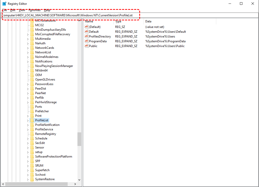This screenshot has width=259, height=187.
Task: Select the string icon next to Default value
Action: 87,31
